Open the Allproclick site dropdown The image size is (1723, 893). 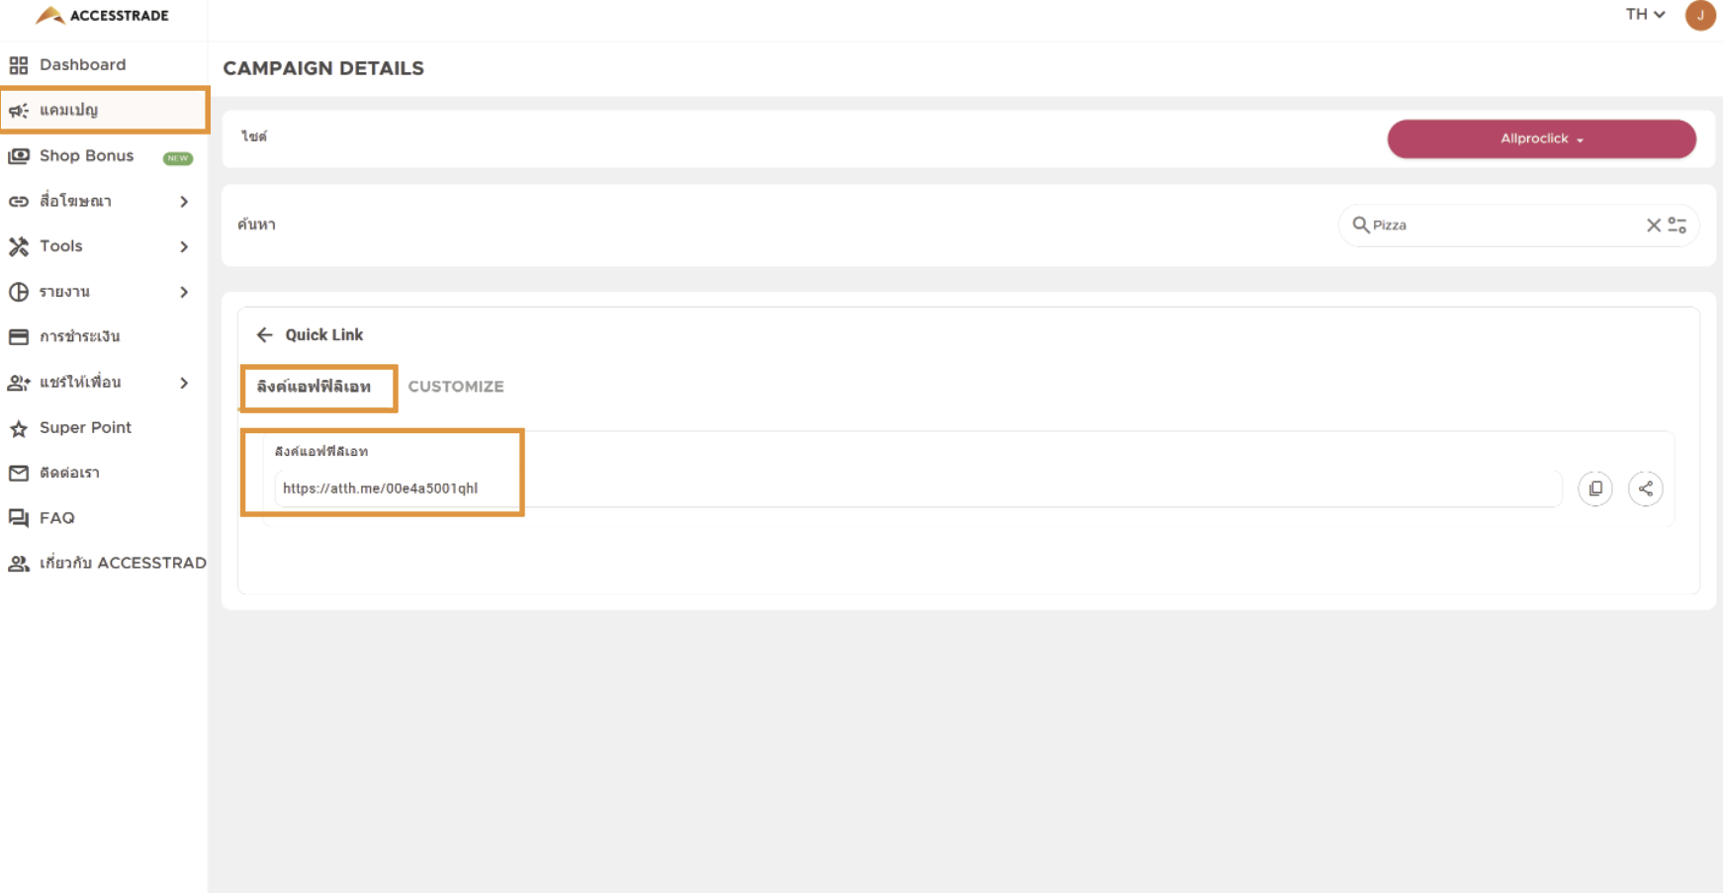pyautogui.click(x=1541, y=139)
